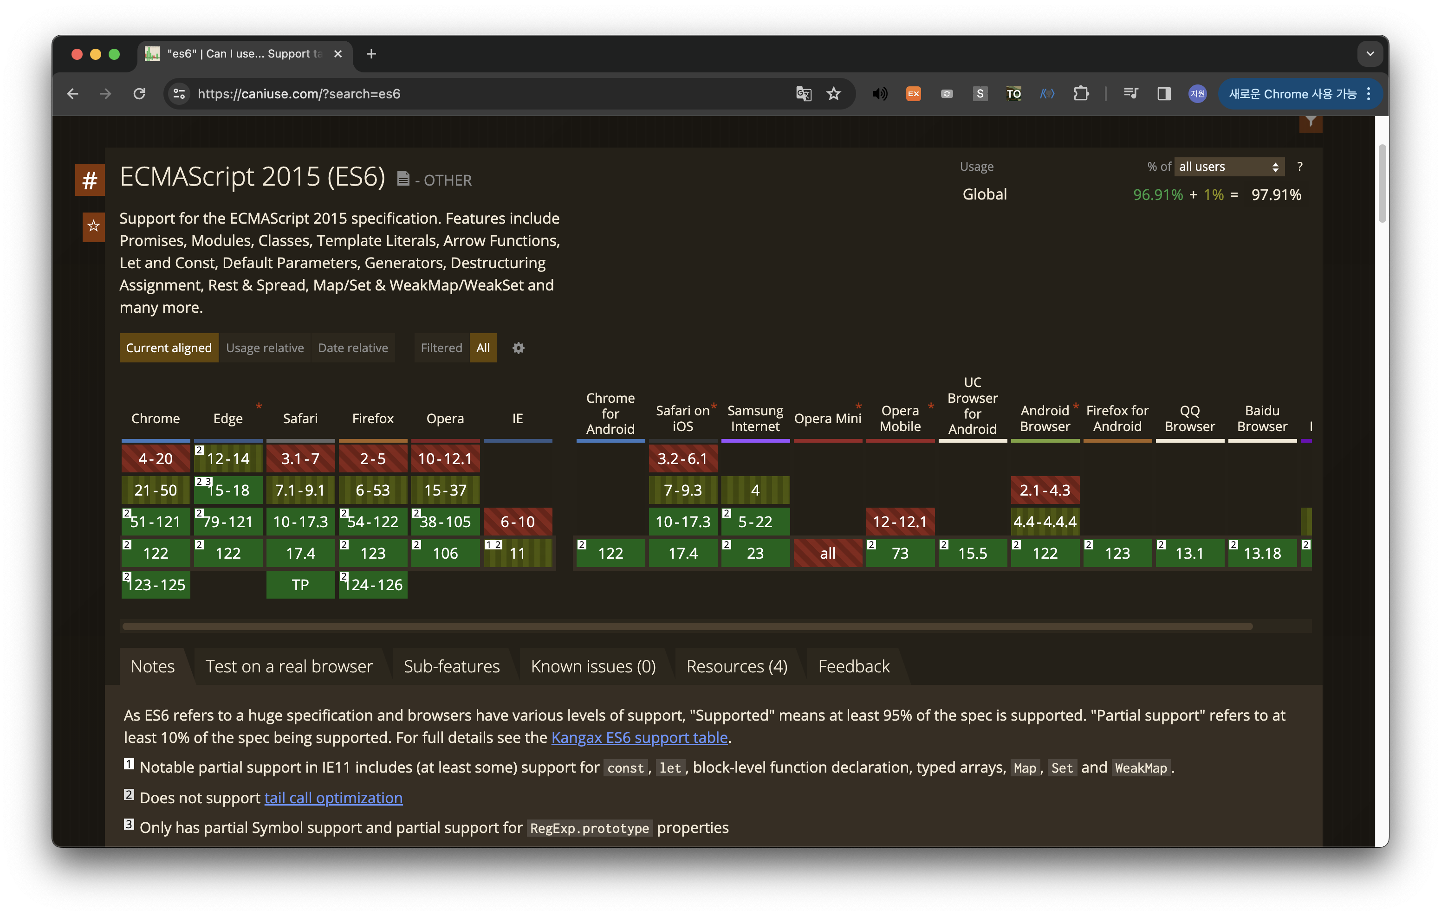Click the horizontal scrollbar under the support table
Screen dimensions: 1441x916
coord(687,626)
